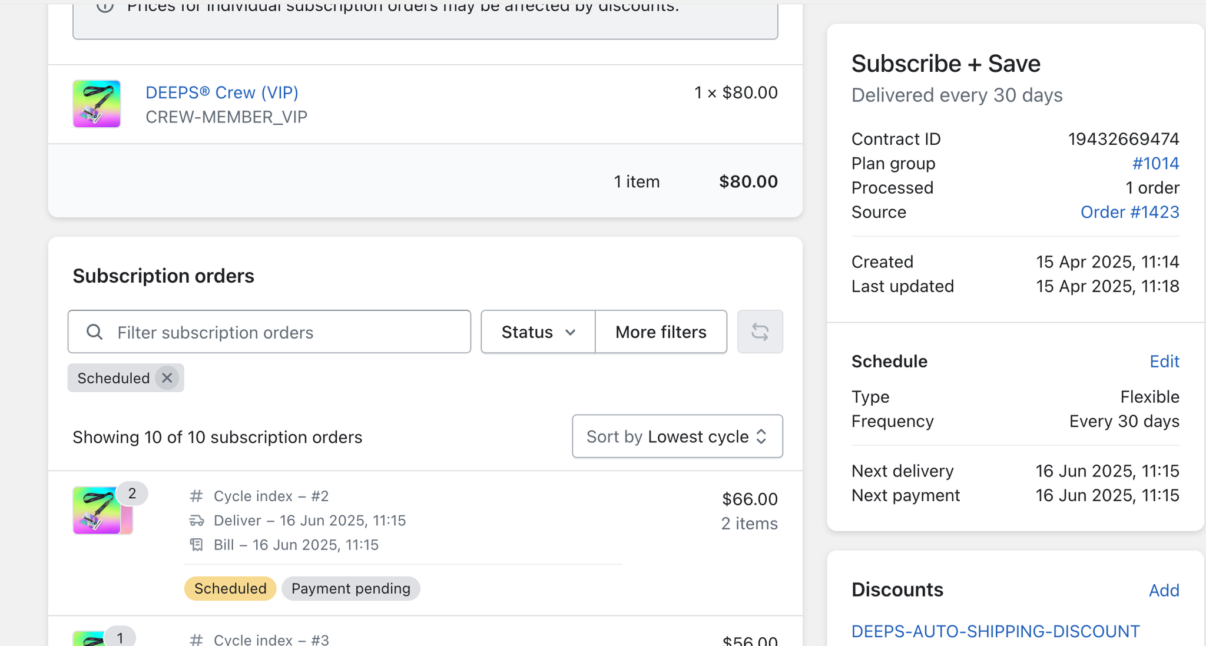Open DEEPS-AUTO-SHIPPING-DISCOUNT link

995,631
